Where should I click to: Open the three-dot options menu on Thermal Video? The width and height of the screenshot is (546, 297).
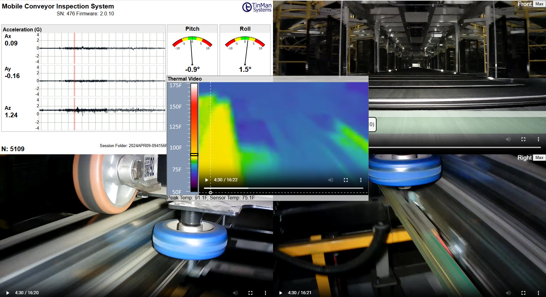pyautogui.click(x=361, y=180)
